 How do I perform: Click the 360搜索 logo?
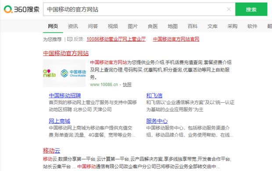[x=21, y=9]
